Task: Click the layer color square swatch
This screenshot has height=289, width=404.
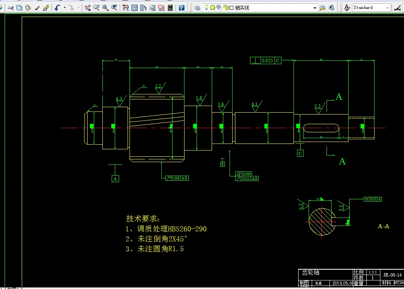Action: coord(231,8)
